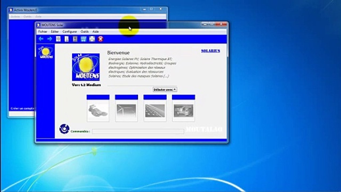
Task: Click the large Solar Moutens logo image
Action: pos(86,67)
